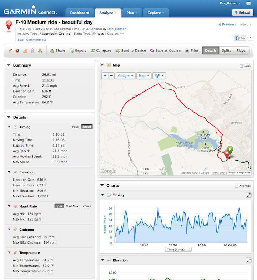Screen dimensions: 257x280
Task: Enable the Average checkbox in Charts
Action: tap(236, 186)
